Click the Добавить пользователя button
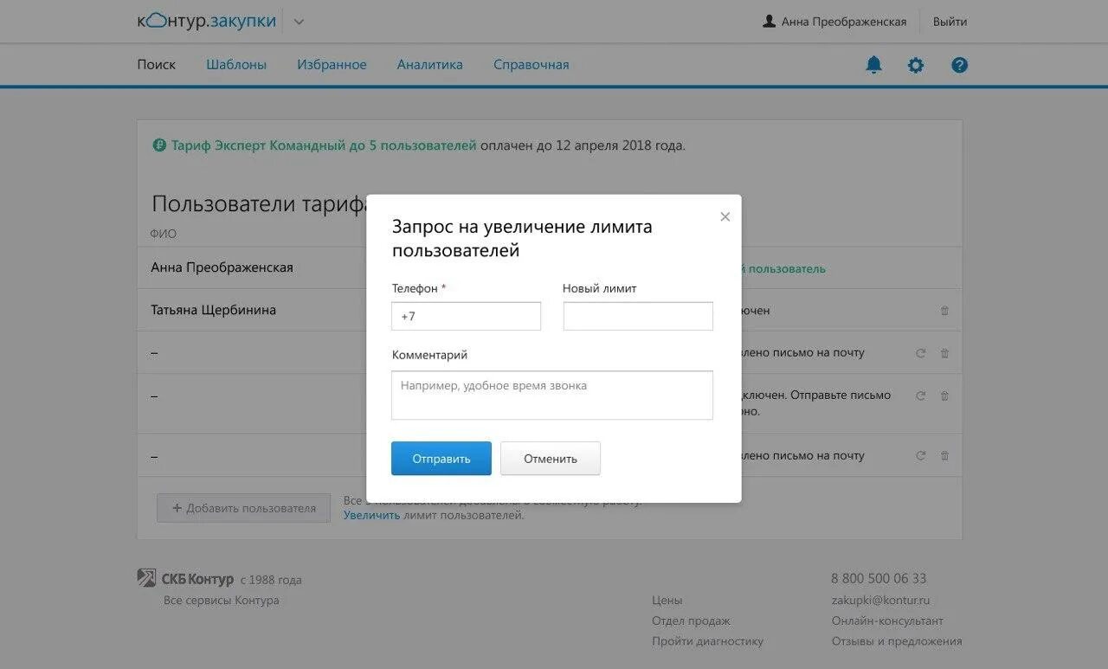The image size is (1108, 669). click(x=243, y=508)
